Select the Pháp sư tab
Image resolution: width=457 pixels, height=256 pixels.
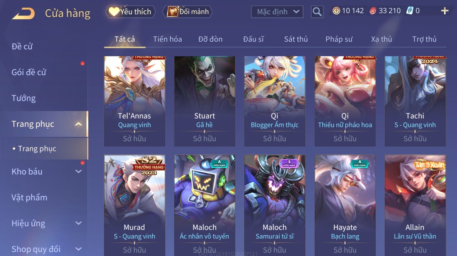pyautogui.click(x=339, y=39)
